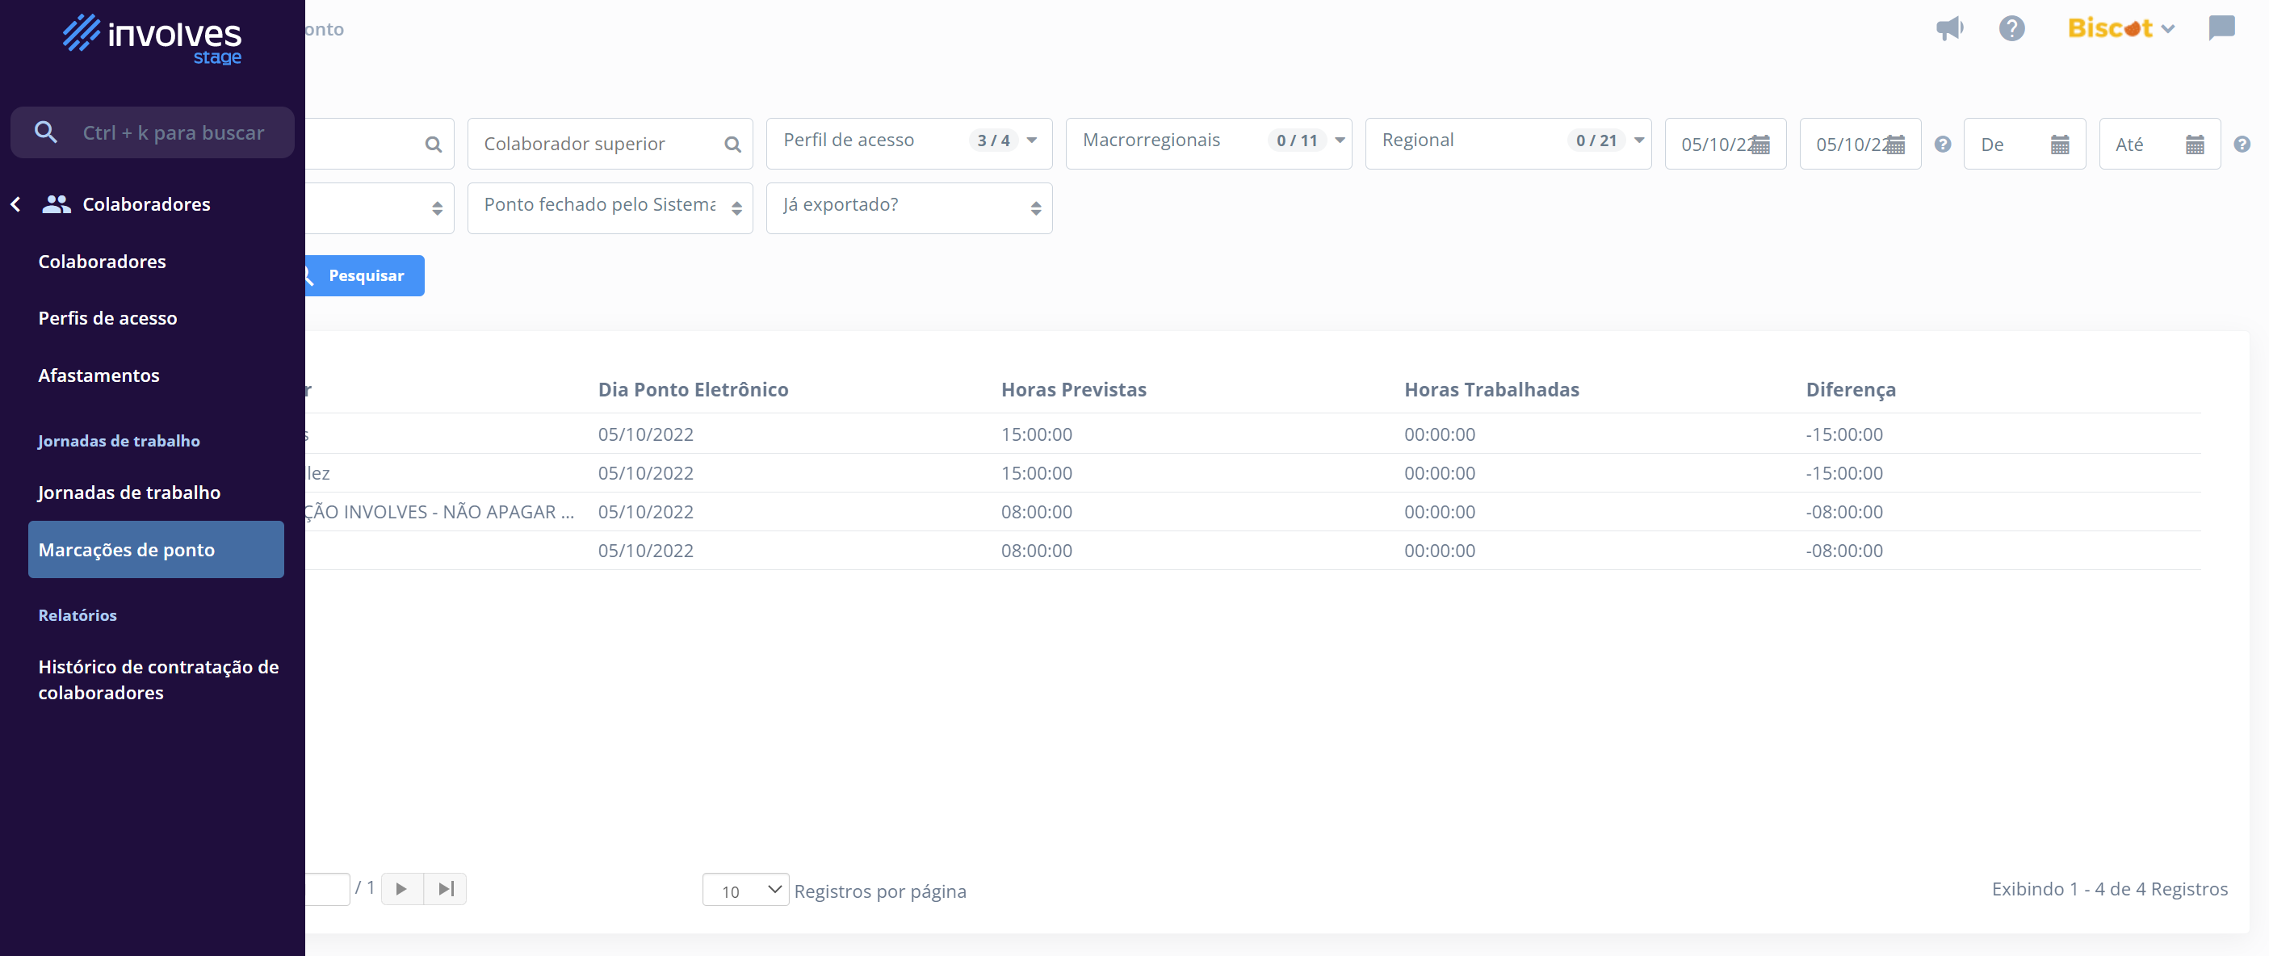Click the back chevron beside Colaboradores
This screenshot has height=956, width=2269.
(16, 204)
